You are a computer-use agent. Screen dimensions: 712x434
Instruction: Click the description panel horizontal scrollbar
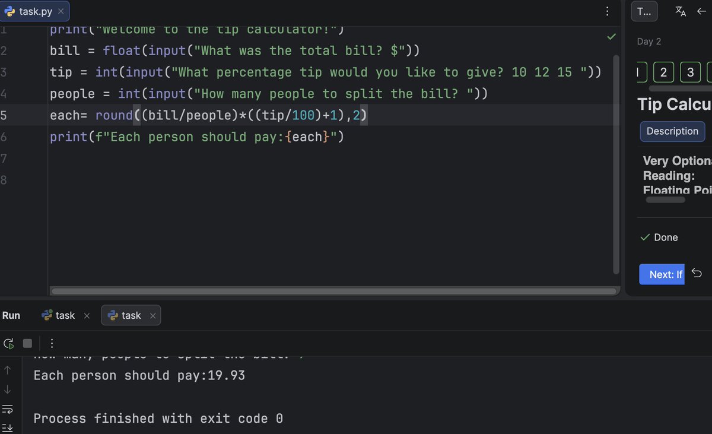[x=665, y=200]
